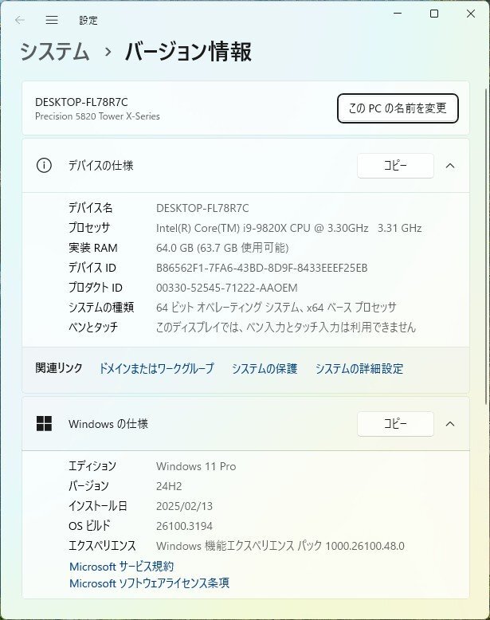
Task: Collapse the デバイスの仕様 section chevron
Action: (x=450, y=166)
